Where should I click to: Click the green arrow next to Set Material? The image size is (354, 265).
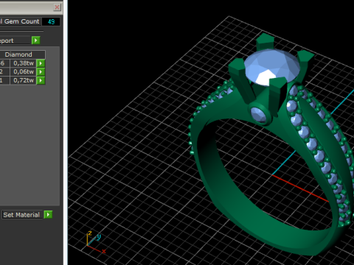pyautogui.click(x=48, y=215)
